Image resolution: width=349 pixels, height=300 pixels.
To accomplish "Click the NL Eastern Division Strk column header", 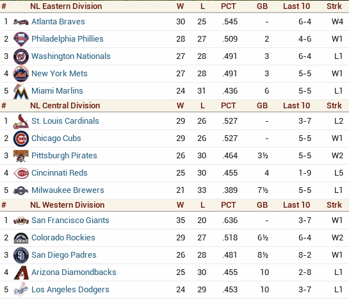I will coord(334,6).
